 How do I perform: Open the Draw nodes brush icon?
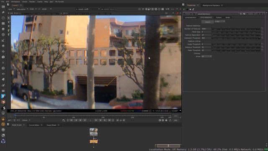pyautogui.click(x=3, y=12)
